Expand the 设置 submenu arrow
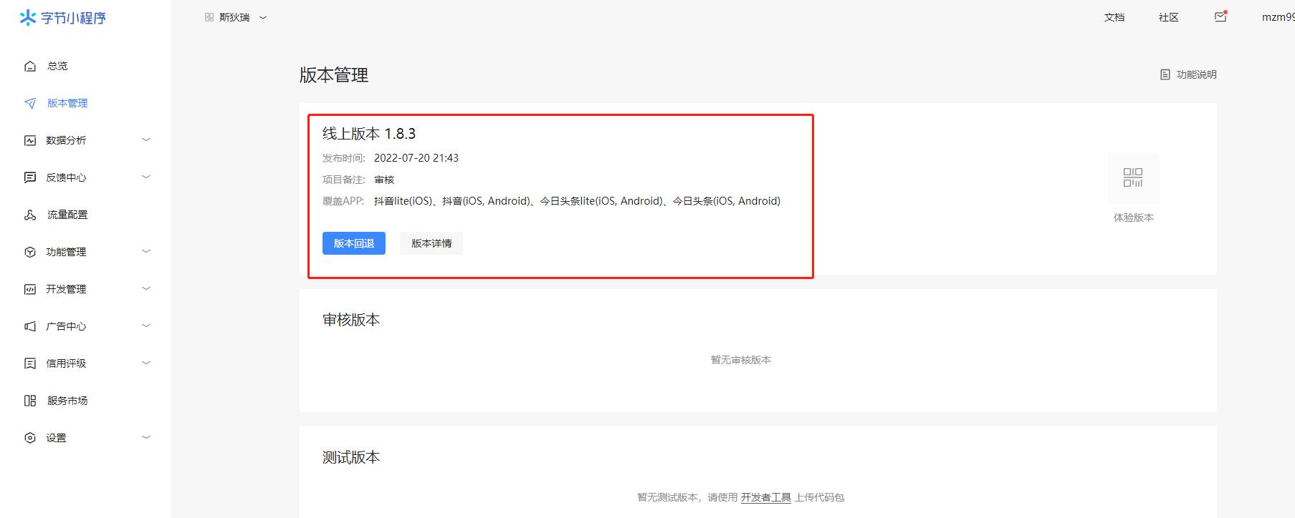 coord(146,437)
